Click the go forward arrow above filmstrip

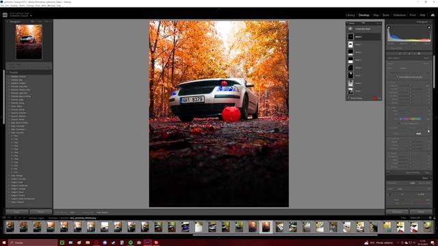click(24, 218)
